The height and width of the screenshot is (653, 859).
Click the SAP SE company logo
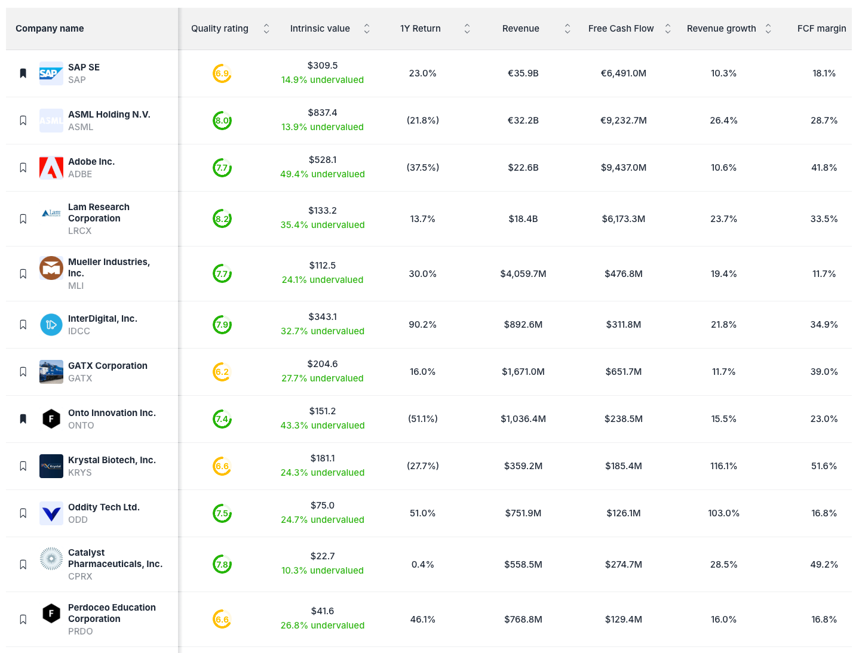click(51, 73)
